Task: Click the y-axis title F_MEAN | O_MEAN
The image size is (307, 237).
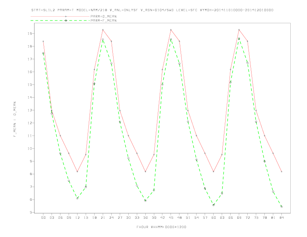Action: pyautogui.click(x=15, y=119)
